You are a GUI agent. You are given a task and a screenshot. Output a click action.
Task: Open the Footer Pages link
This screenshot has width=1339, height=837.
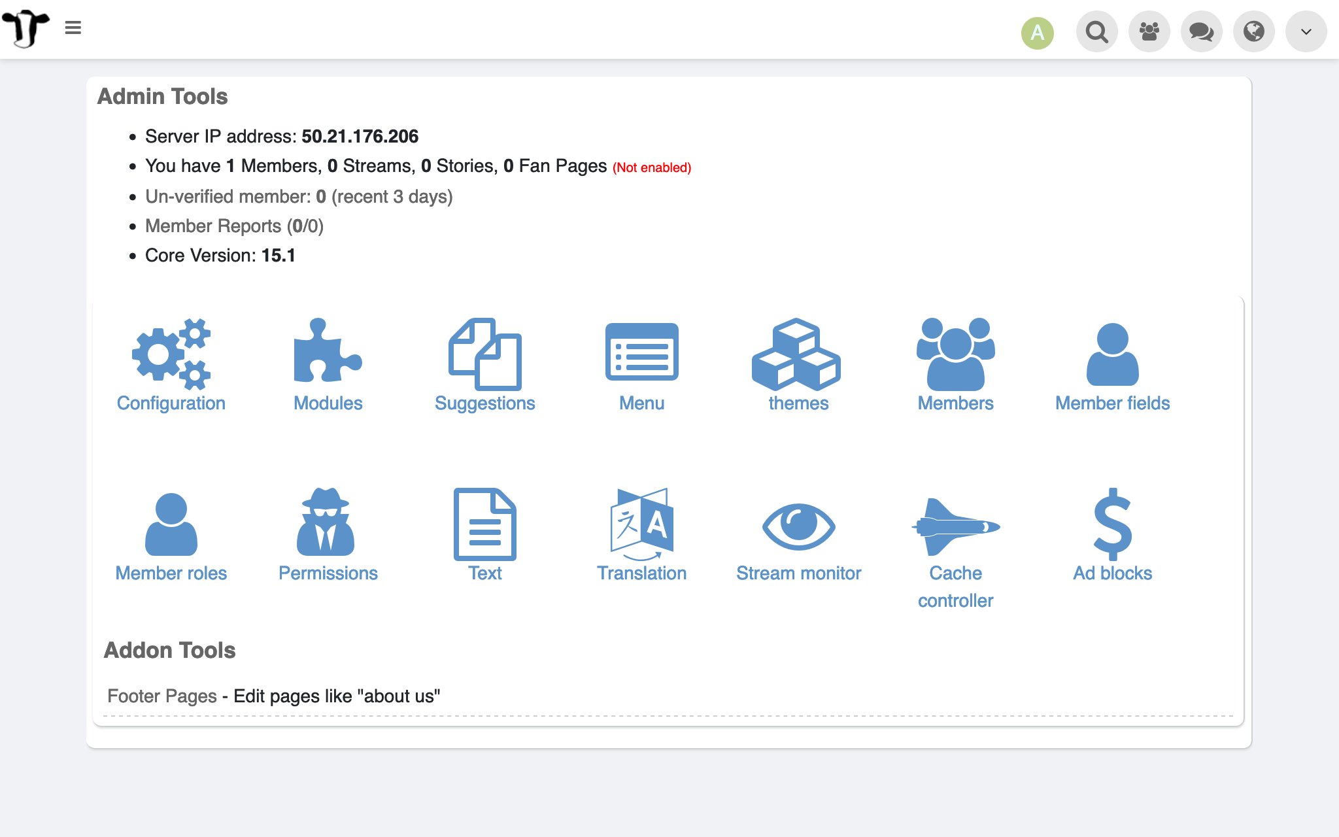(162, 696)
